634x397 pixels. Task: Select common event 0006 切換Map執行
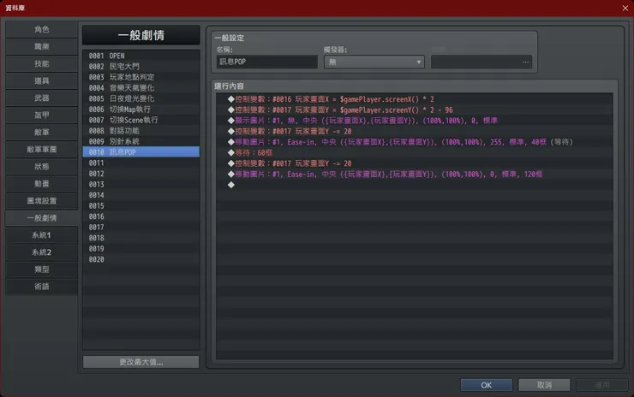pyautogui.click(x=141, y=109)
